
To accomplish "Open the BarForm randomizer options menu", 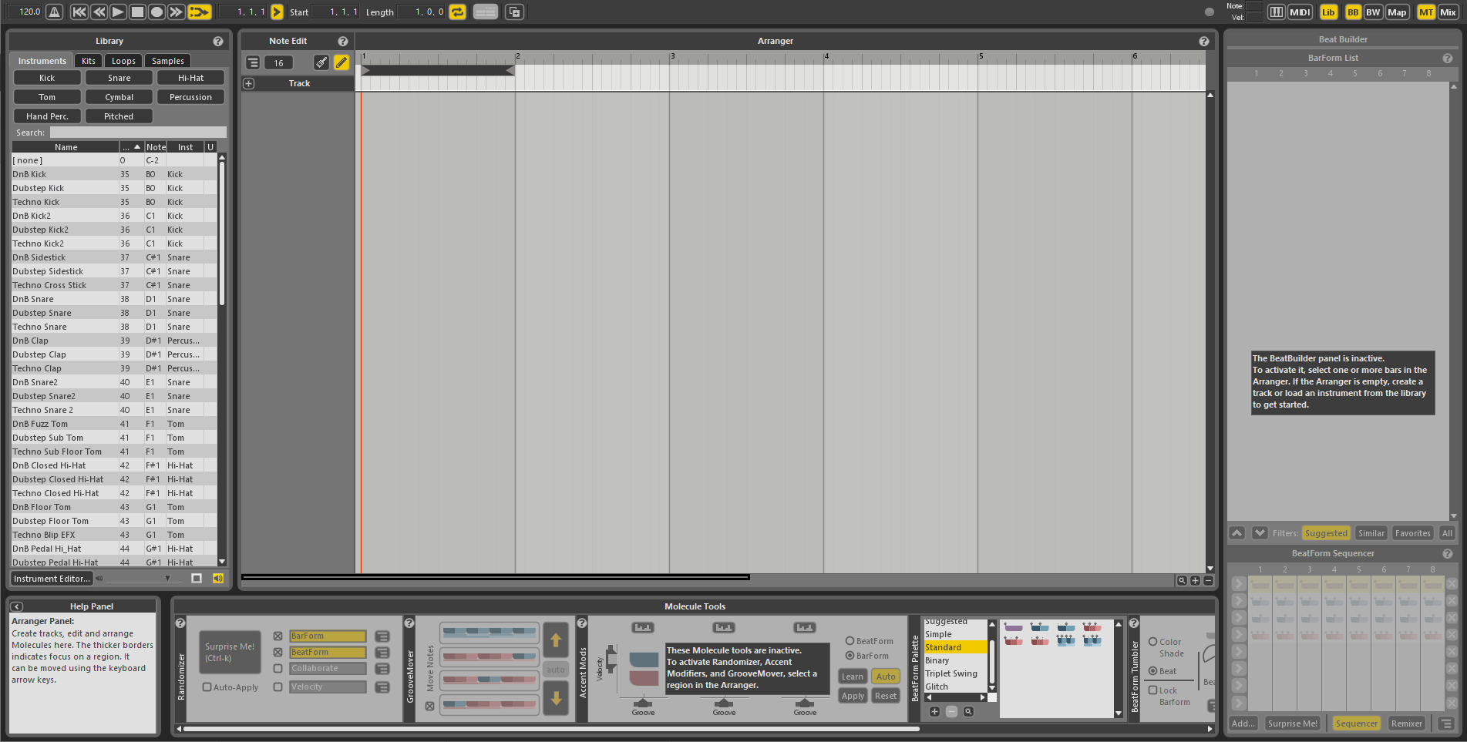I will pyautogui.click(x=382, y=636).
